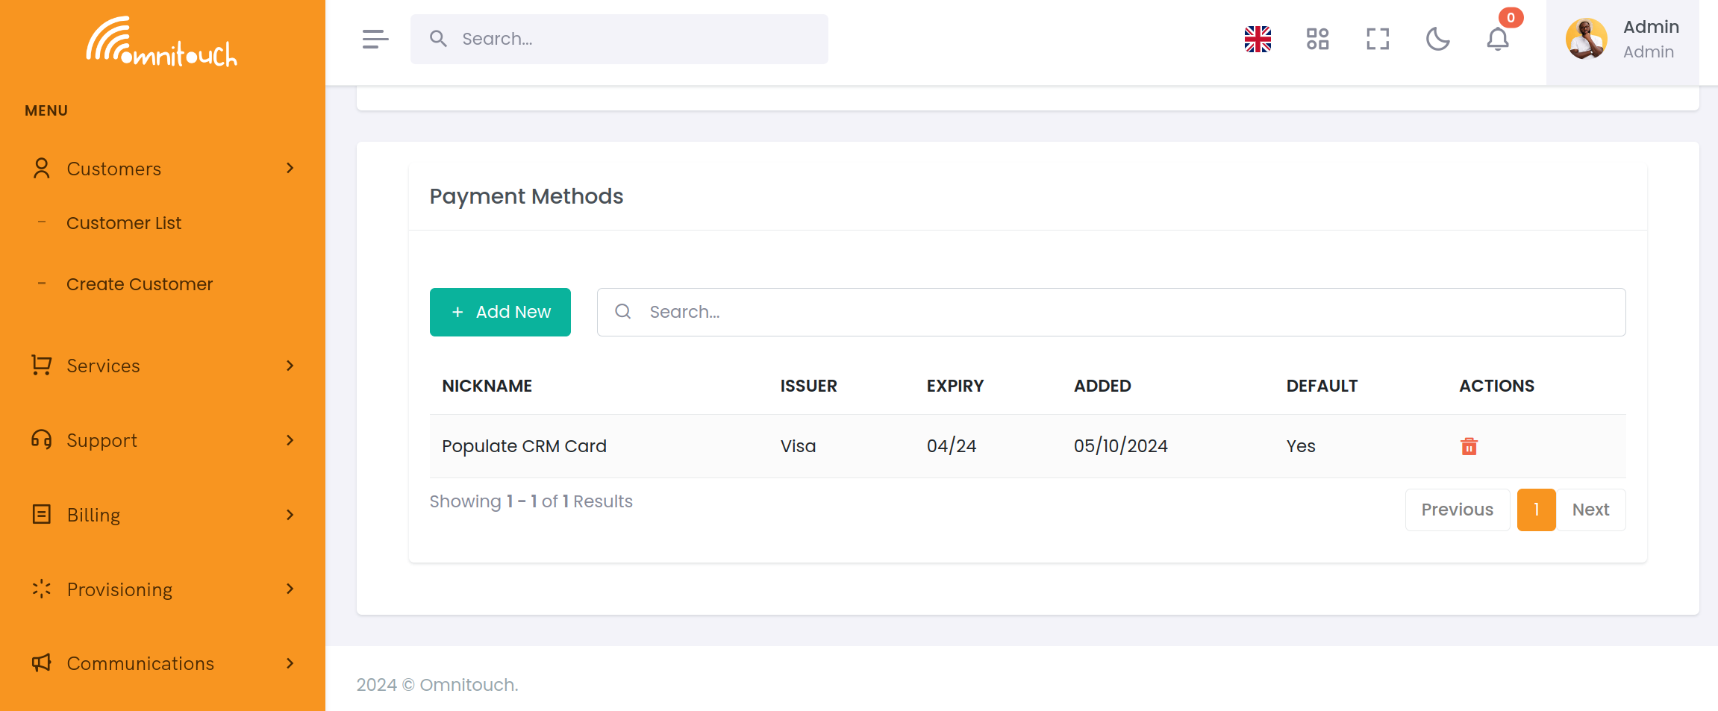Viewport: 1718px width, 711px height.
Task: Open the sidebar hamburger menu icon
Action: (375, 39)
